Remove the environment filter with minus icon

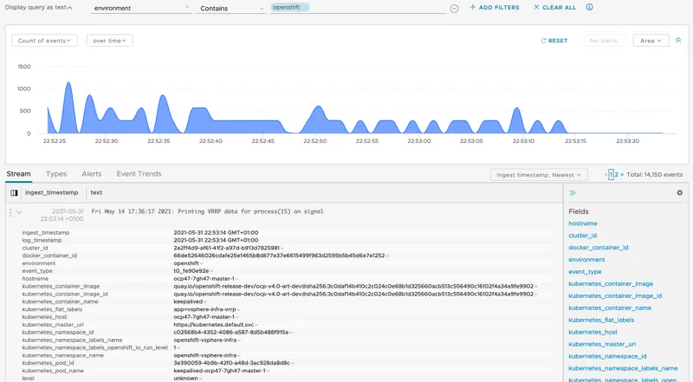(454, 8)
